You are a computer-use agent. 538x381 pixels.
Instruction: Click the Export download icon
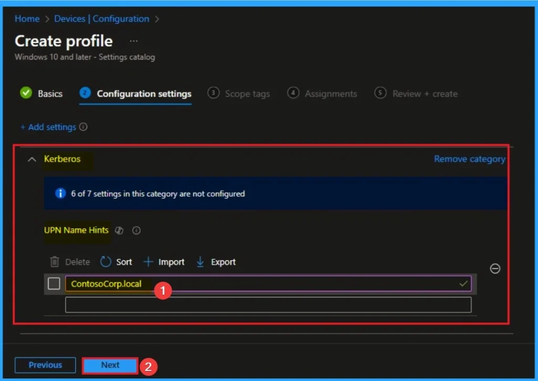click(200, 262)
